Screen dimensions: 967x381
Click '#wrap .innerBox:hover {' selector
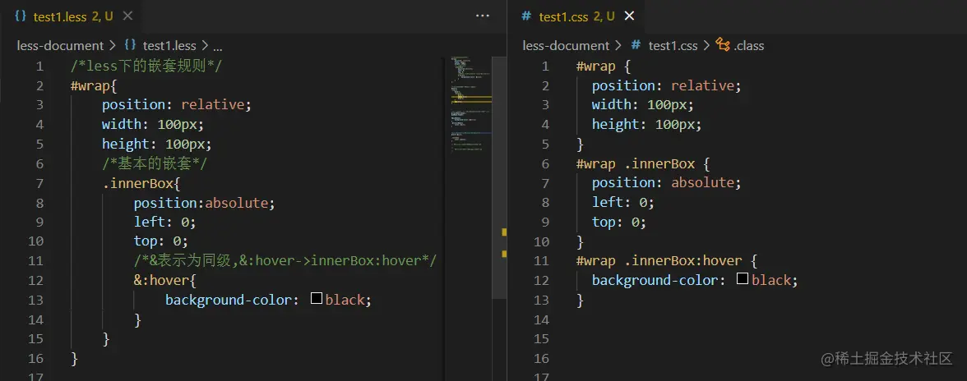668,261
